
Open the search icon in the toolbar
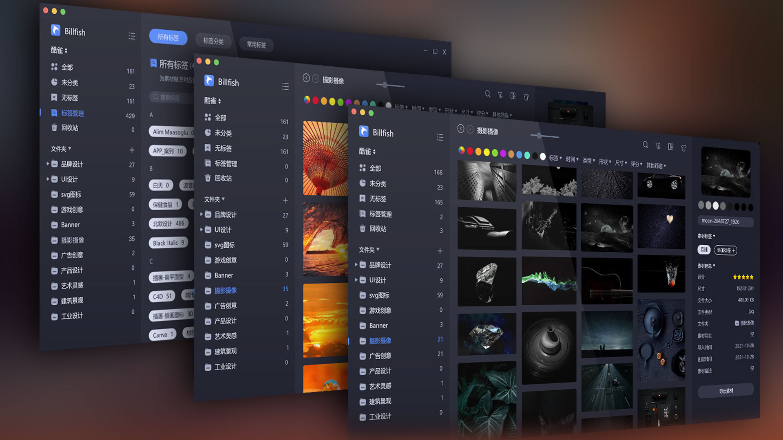click(646, 145)
